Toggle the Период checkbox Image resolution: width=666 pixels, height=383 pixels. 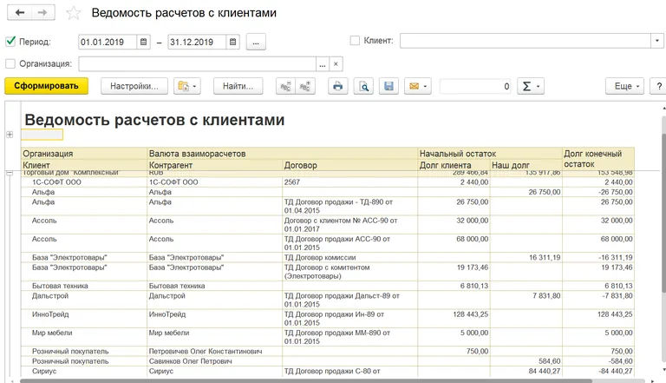(10, 42)
